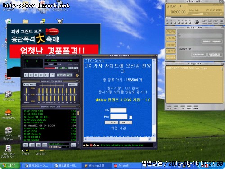
Task: Open the browser bar dropdown arrow
Action: 98,145
